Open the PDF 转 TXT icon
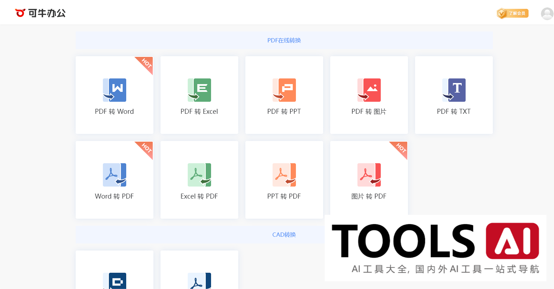Image resolution: width=554 pixels, height=289 pixels. coord(454,90)
